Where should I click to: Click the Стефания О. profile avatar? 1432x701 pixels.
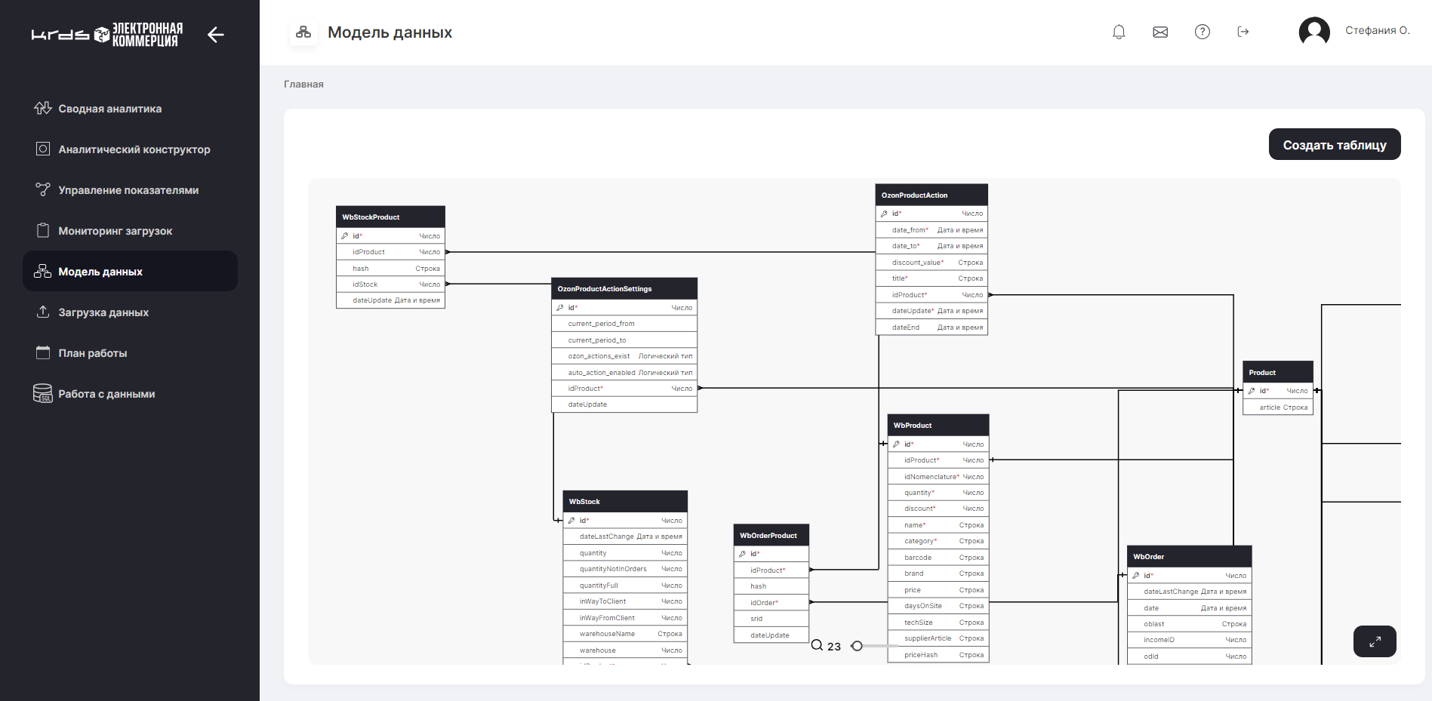[x=1314, y=32]
